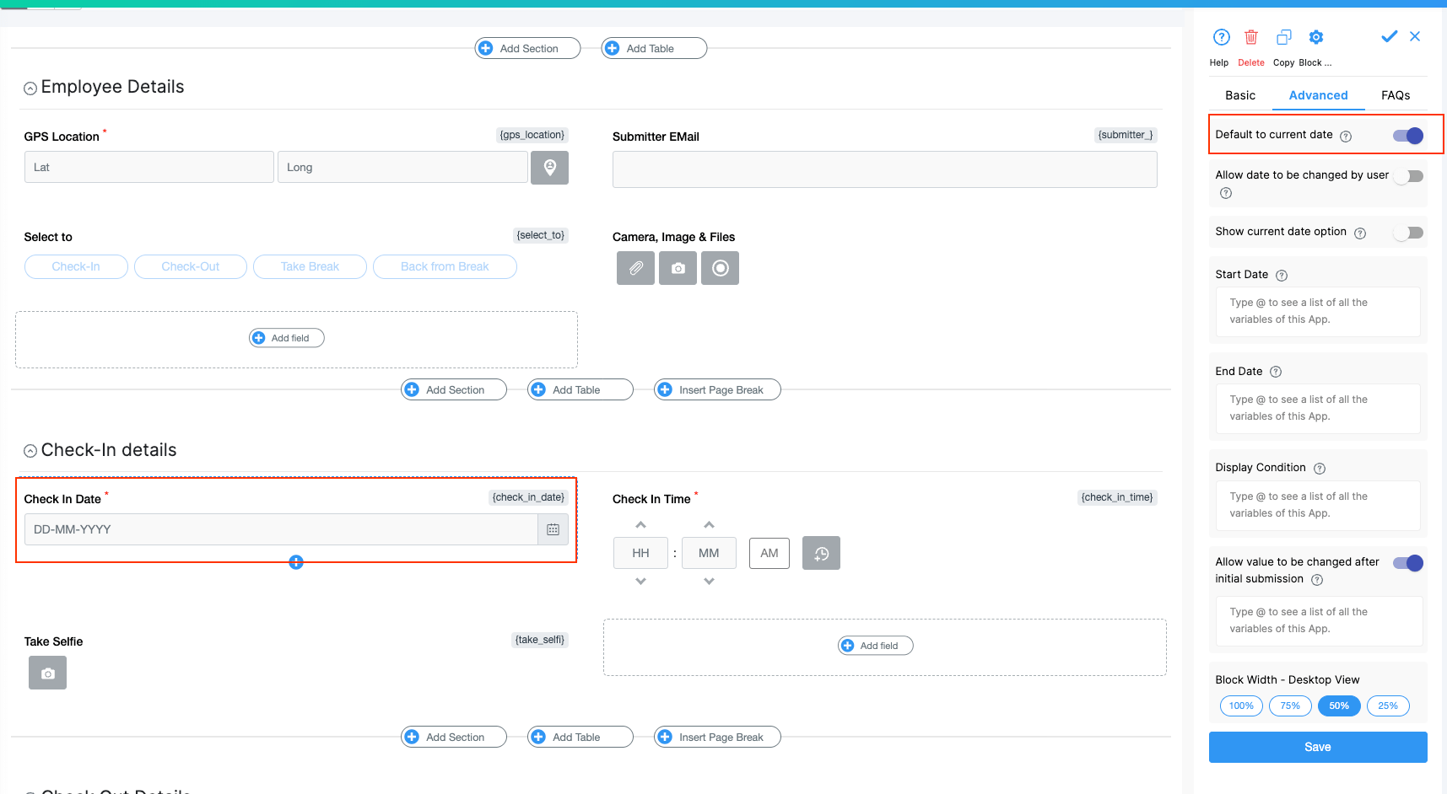1447x794 pixels.
Task: Set block width to 75%
Action: pyautogui.click(x=1290, y=705)
